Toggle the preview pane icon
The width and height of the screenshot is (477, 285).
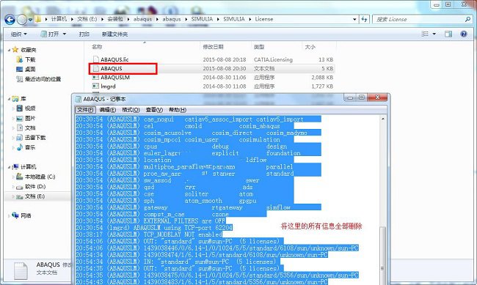tap(448, 34)
